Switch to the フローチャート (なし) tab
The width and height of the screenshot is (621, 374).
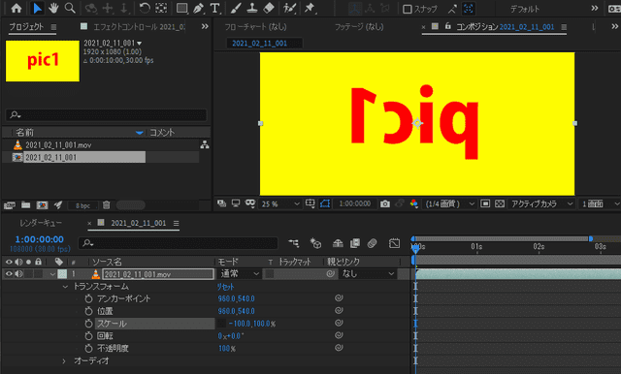pyautogui.click(x=255, y=27)
